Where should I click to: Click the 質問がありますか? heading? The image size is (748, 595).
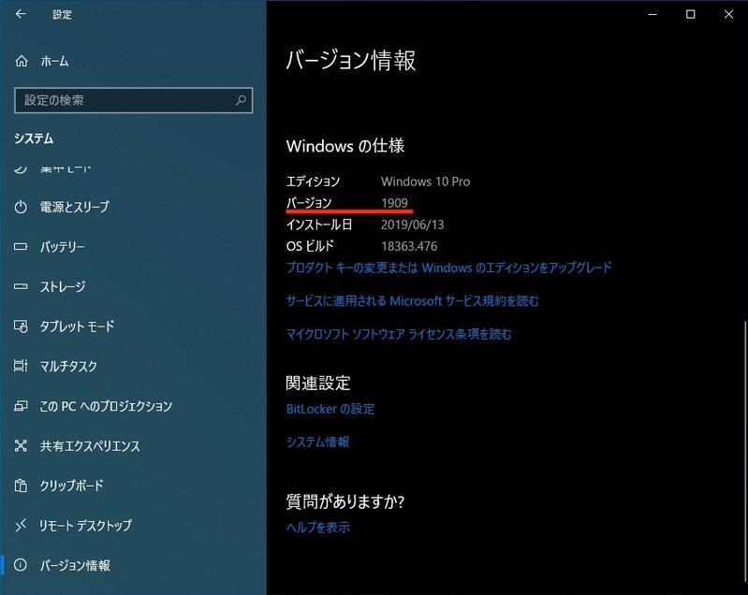pos(345,501)
